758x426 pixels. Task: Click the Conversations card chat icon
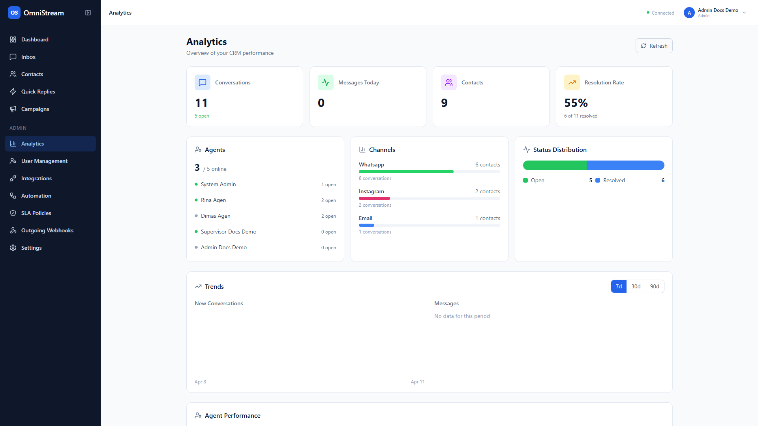[x=203, y=82]
